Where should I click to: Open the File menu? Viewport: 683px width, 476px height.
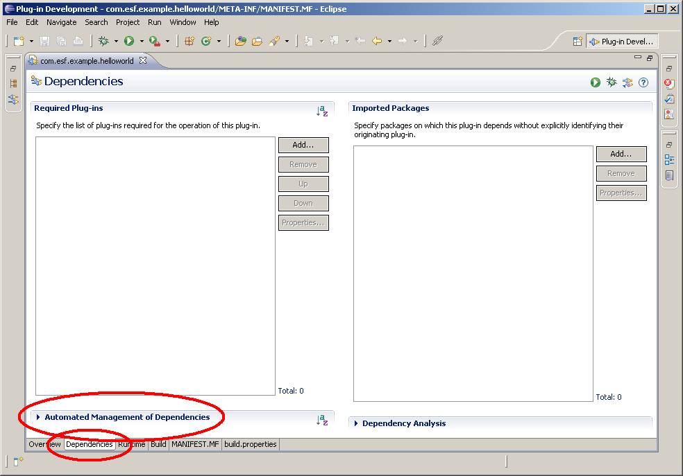[x=12, y=22]
